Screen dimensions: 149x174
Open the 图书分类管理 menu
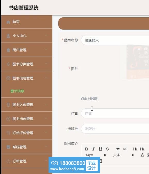click(x=27, y=64)
